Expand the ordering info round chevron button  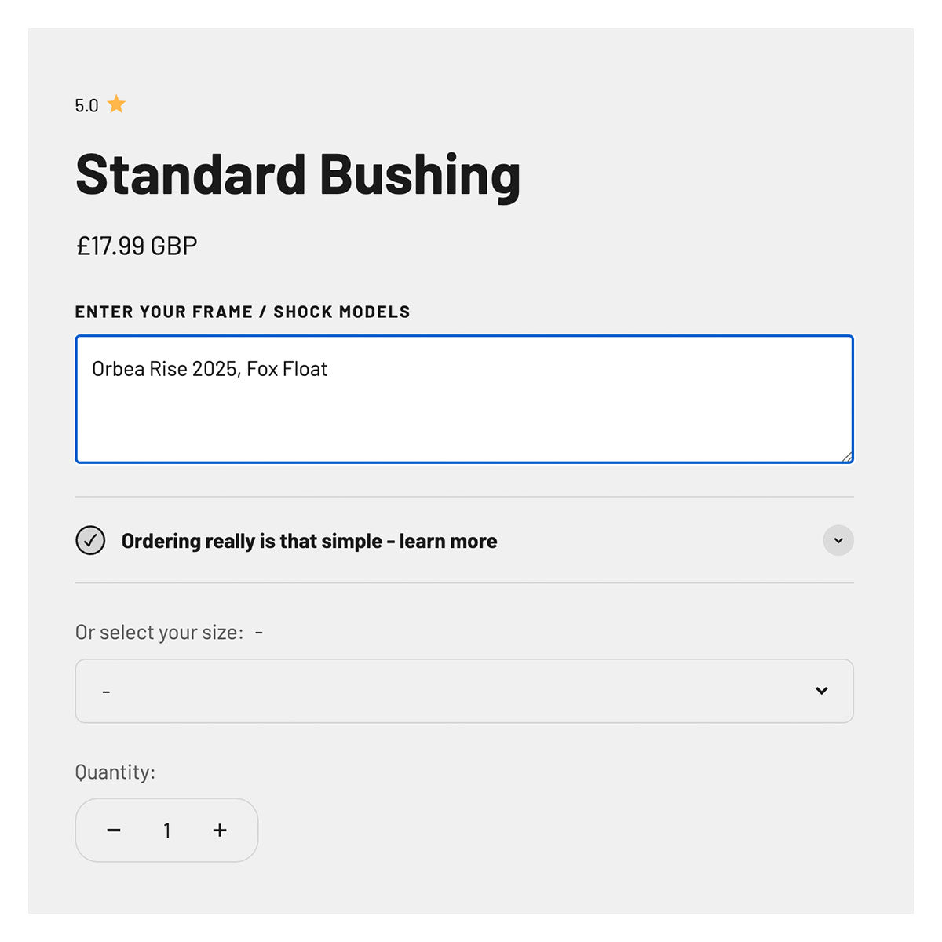[x=838, y=540]
